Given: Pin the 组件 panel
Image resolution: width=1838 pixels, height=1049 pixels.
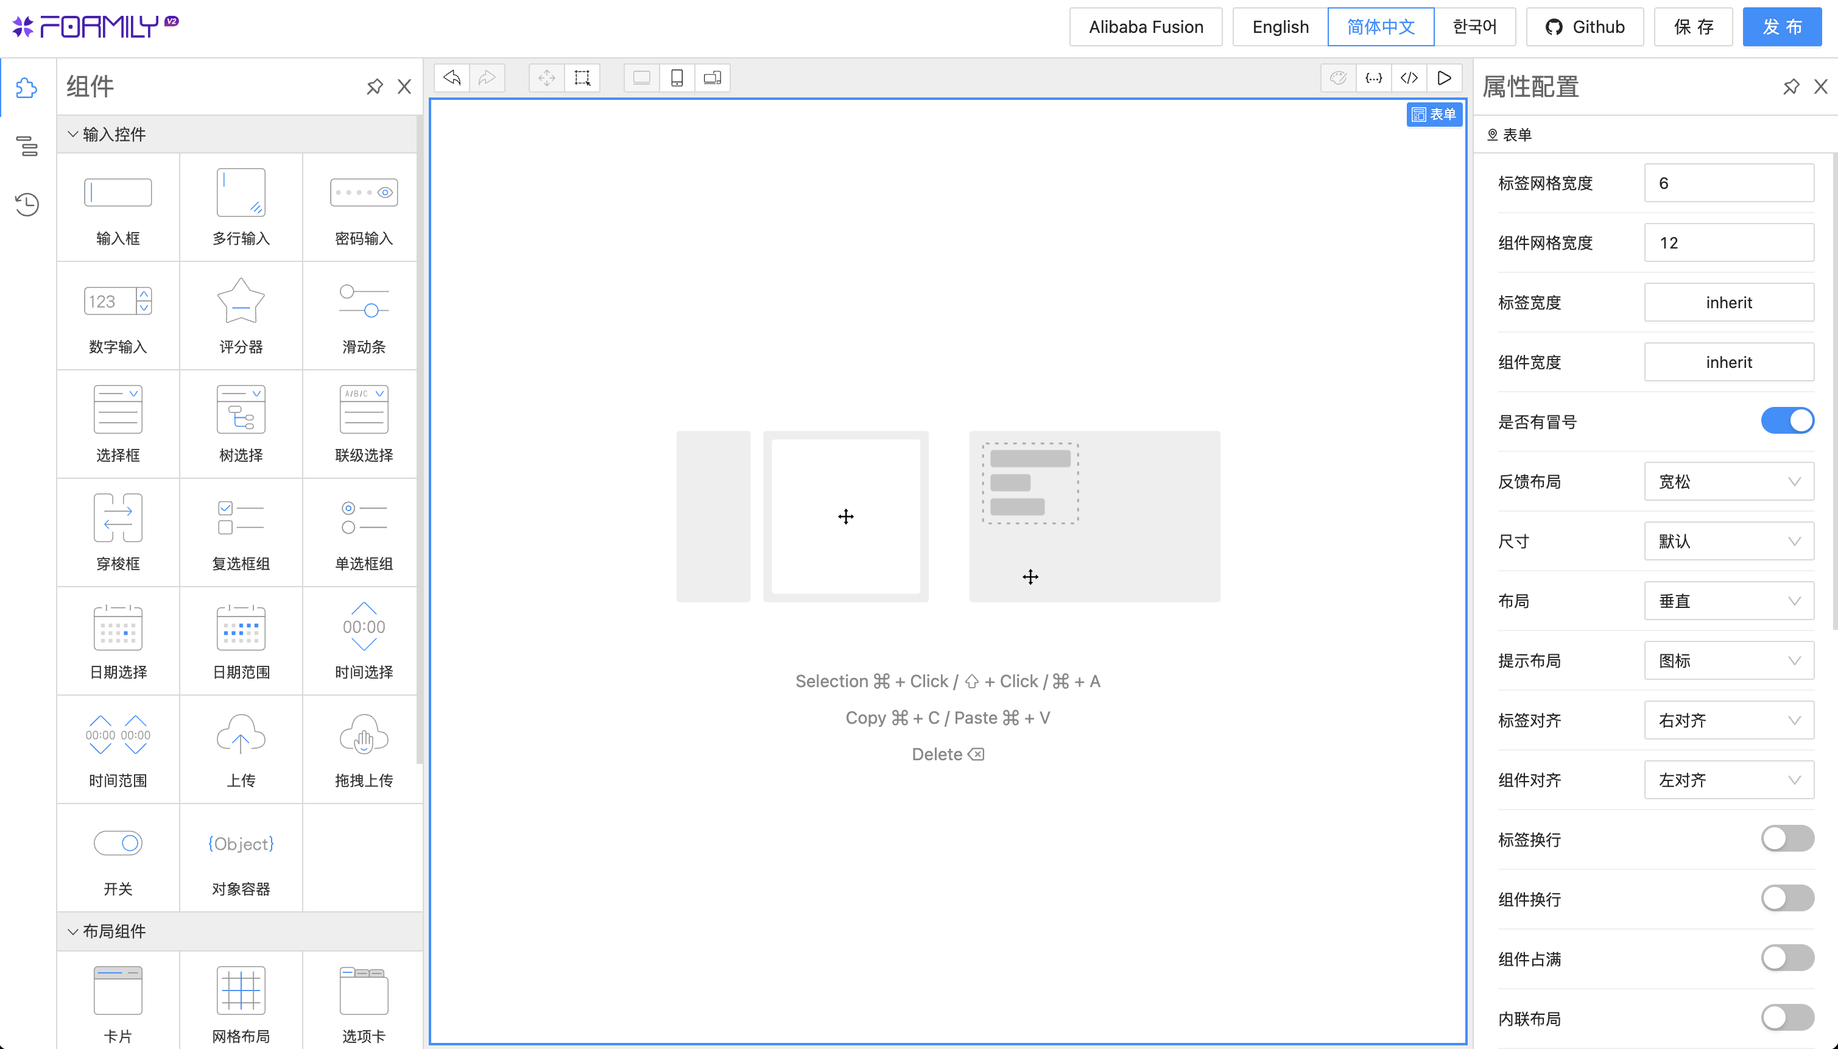Looking at the screenshot, I should coord(375,87).
